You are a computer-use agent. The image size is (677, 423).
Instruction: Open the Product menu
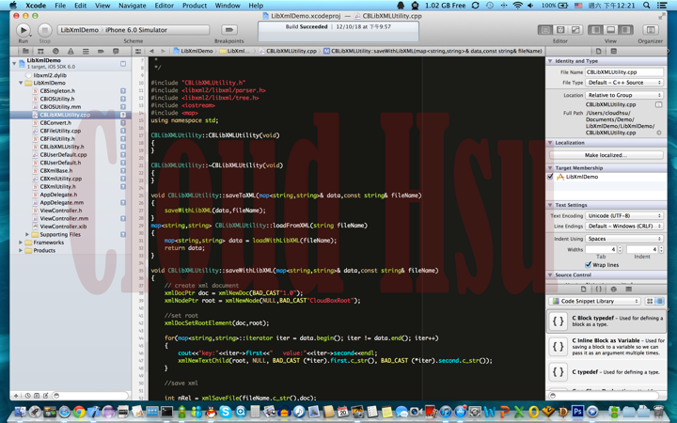point(195,6)
